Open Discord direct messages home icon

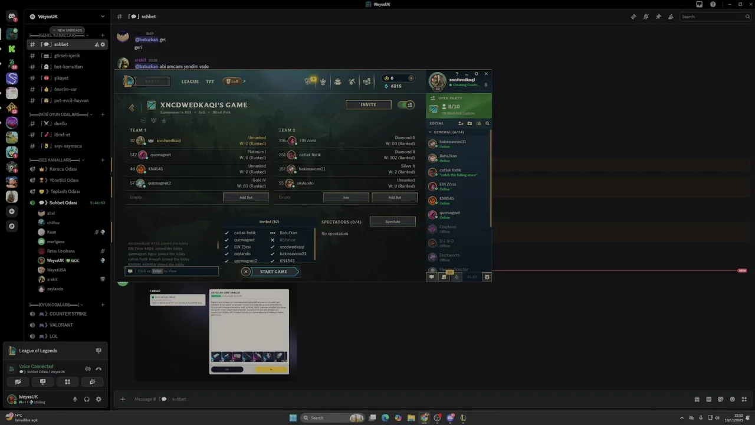[x=12, y=17]
